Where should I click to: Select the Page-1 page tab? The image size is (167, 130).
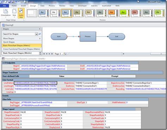[x=58, y=54]
